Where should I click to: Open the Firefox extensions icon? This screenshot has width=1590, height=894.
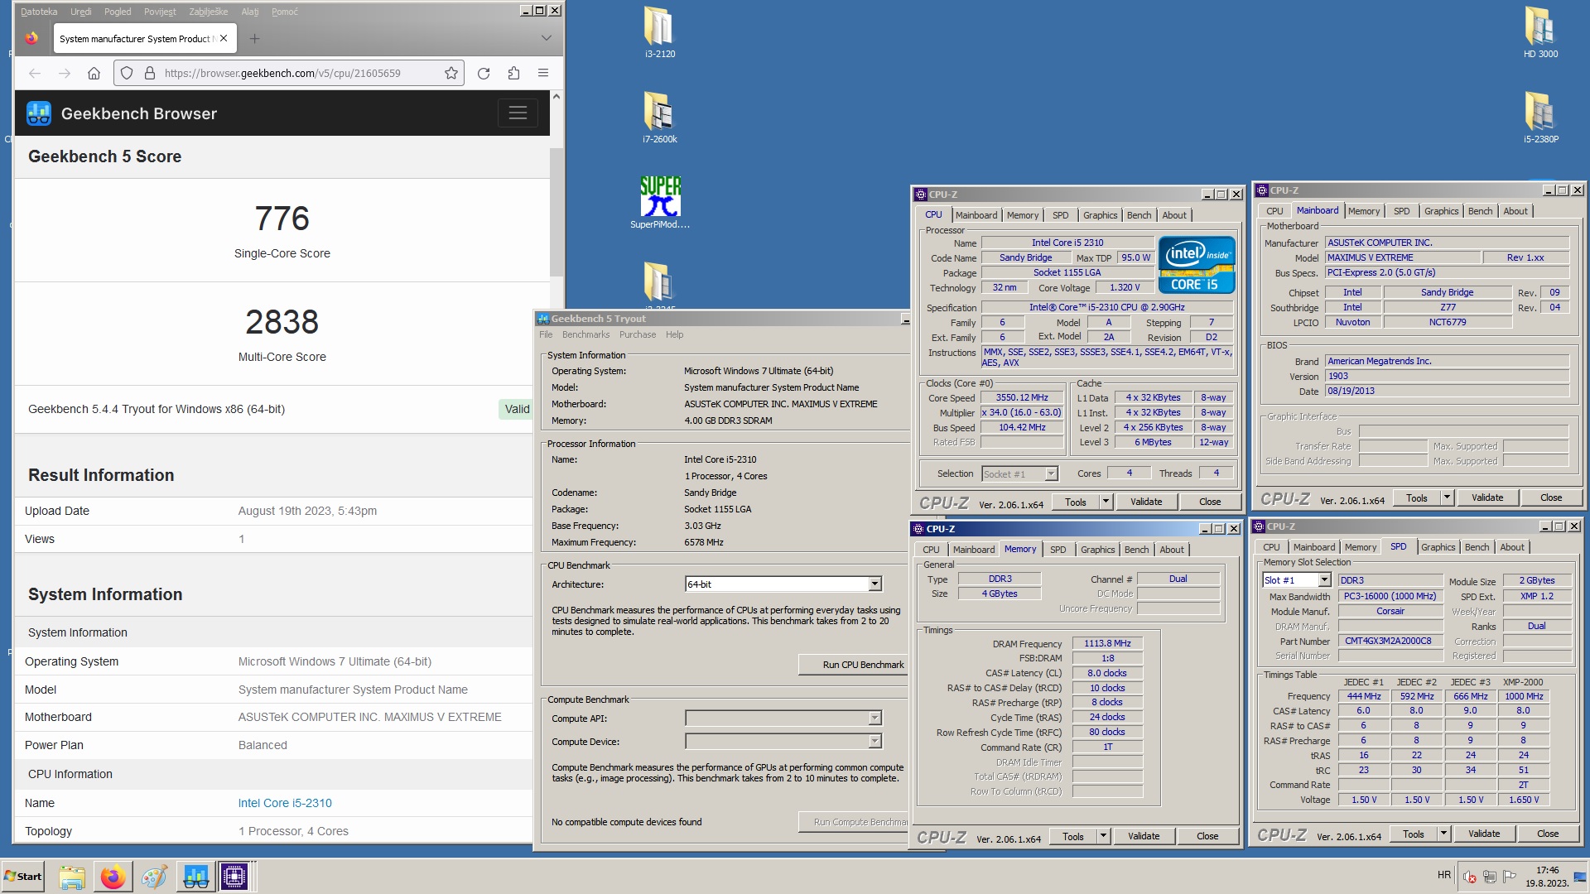(x=513, y=73)
